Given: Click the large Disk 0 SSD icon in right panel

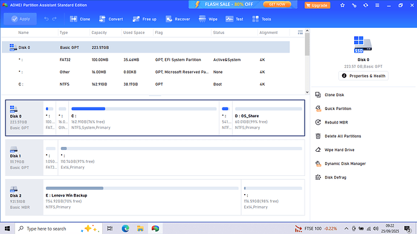Looking at the screenshot, I should point(363,45).
